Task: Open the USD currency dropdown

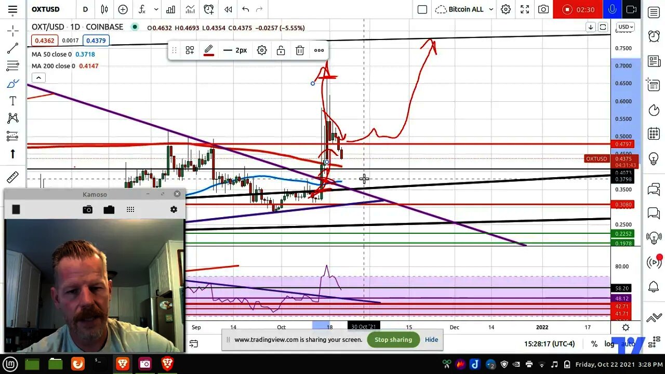Action: pos(625,27)
